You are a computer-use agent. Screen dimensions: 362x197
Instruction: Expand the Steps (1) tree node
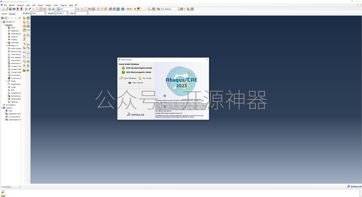pyautogui.click(x=7, y=45)
